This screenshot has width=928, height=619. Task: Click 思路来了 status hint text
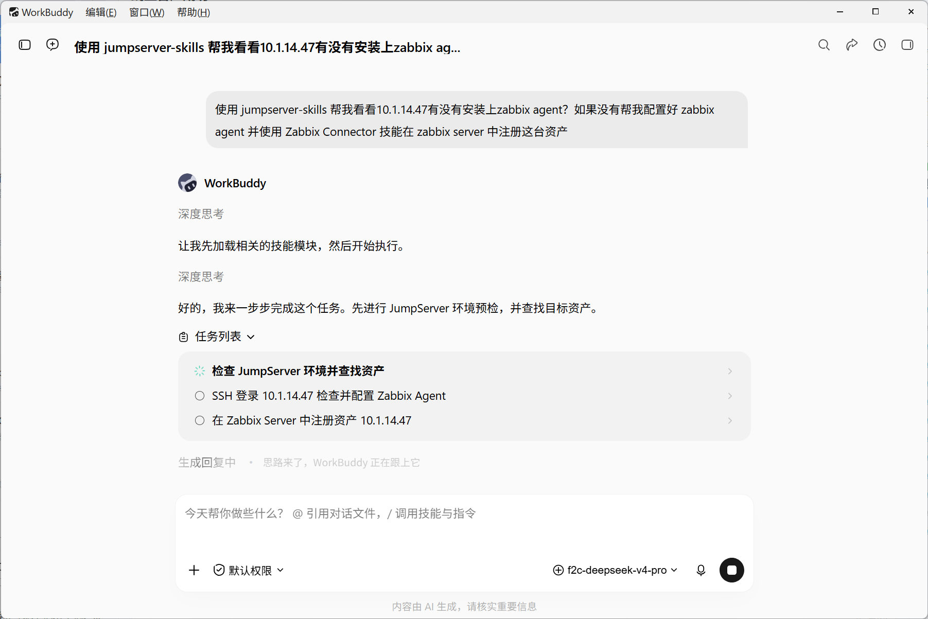point(341,463)
